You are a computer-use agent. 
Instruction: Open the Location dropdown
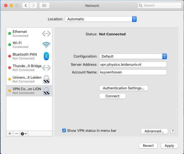[101, 19]
